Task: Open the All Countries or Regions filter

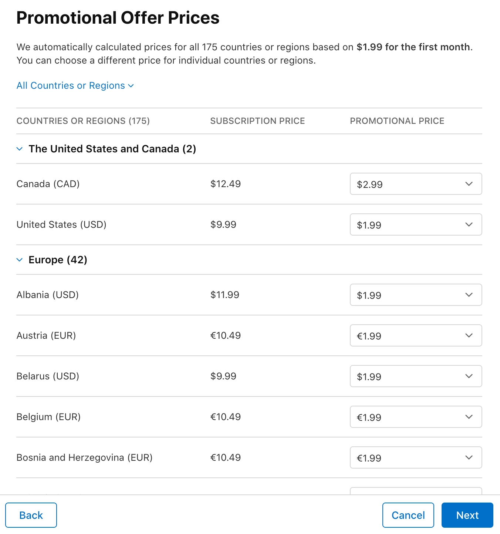Action: point(75,85)
